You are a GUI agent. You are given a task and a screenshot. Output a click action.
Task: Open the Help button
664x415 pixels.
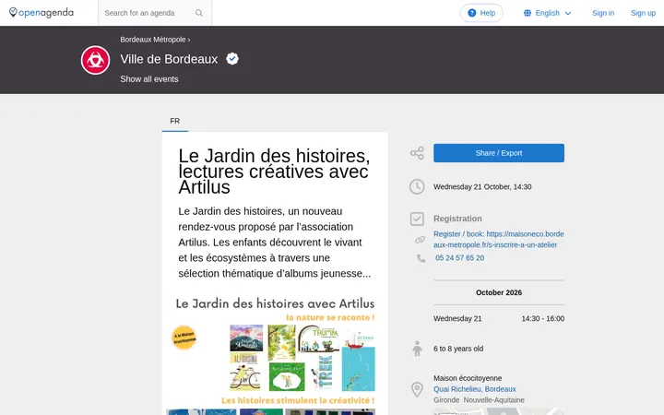tap(481, 13)
